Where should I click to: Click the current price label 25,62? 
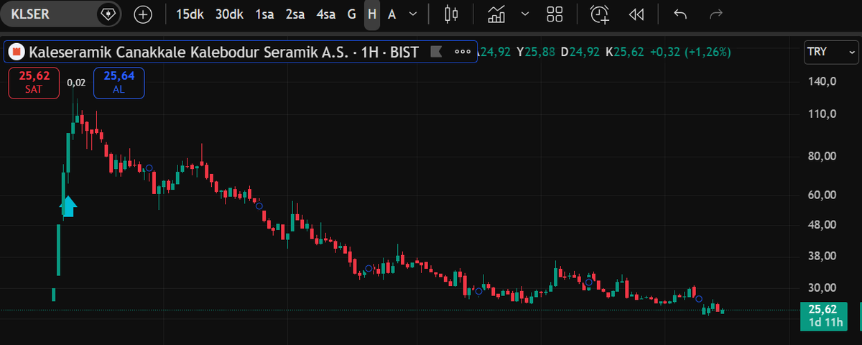[822, 309]
